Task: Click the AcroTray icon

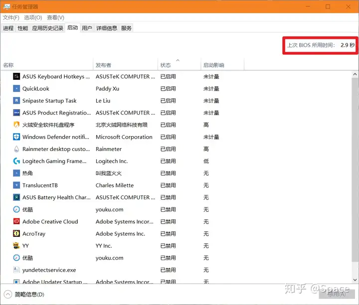Action: tap(16, 234)
